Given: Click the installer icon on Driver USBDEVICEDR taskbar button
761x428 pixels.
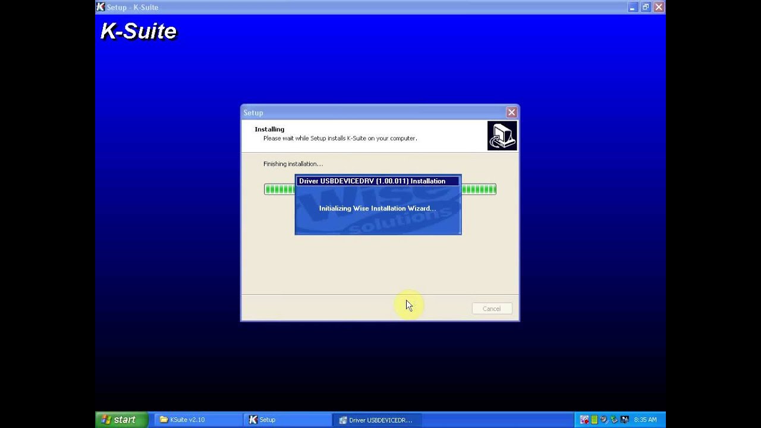Looking at the screenshot, I should pyautogui.click(x=343, y=420).
